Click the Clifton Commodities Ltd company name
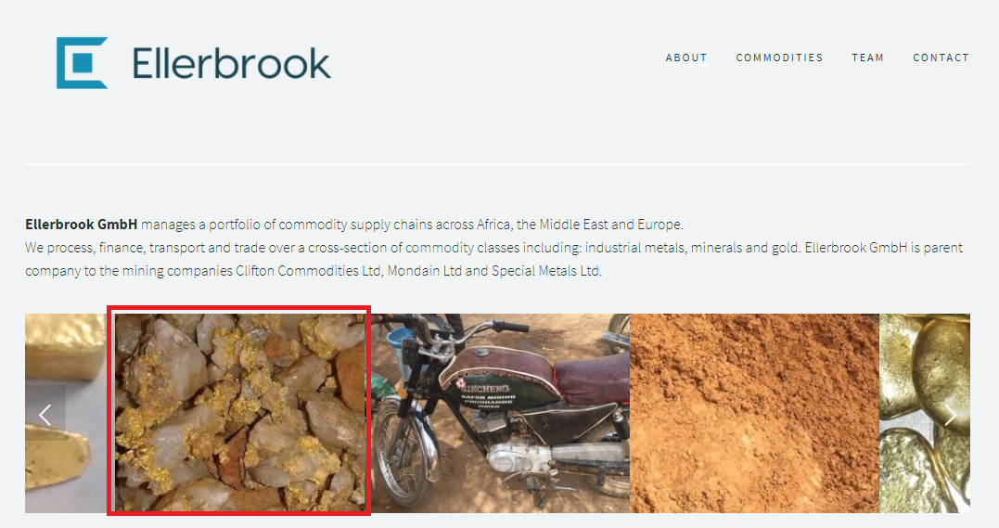999x528 pixels. tap(308, 270)
